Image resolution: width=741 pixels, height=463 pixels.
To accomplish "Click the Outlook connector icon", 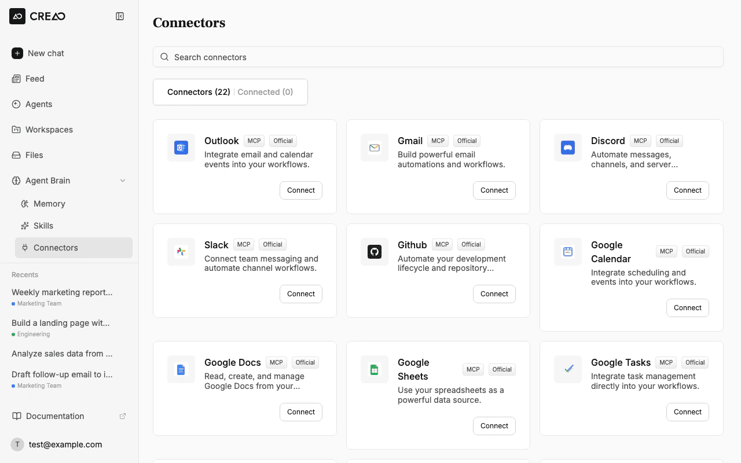I will click(x=181, y=148).
